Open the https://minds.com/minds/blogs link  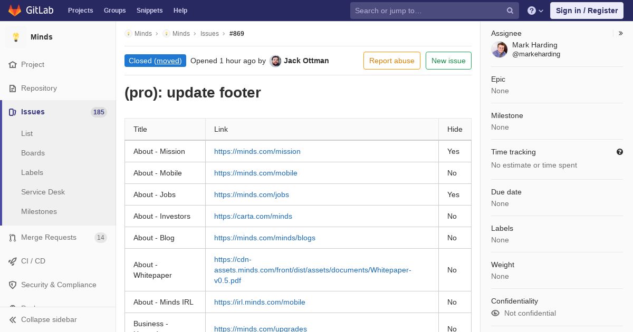265,238
